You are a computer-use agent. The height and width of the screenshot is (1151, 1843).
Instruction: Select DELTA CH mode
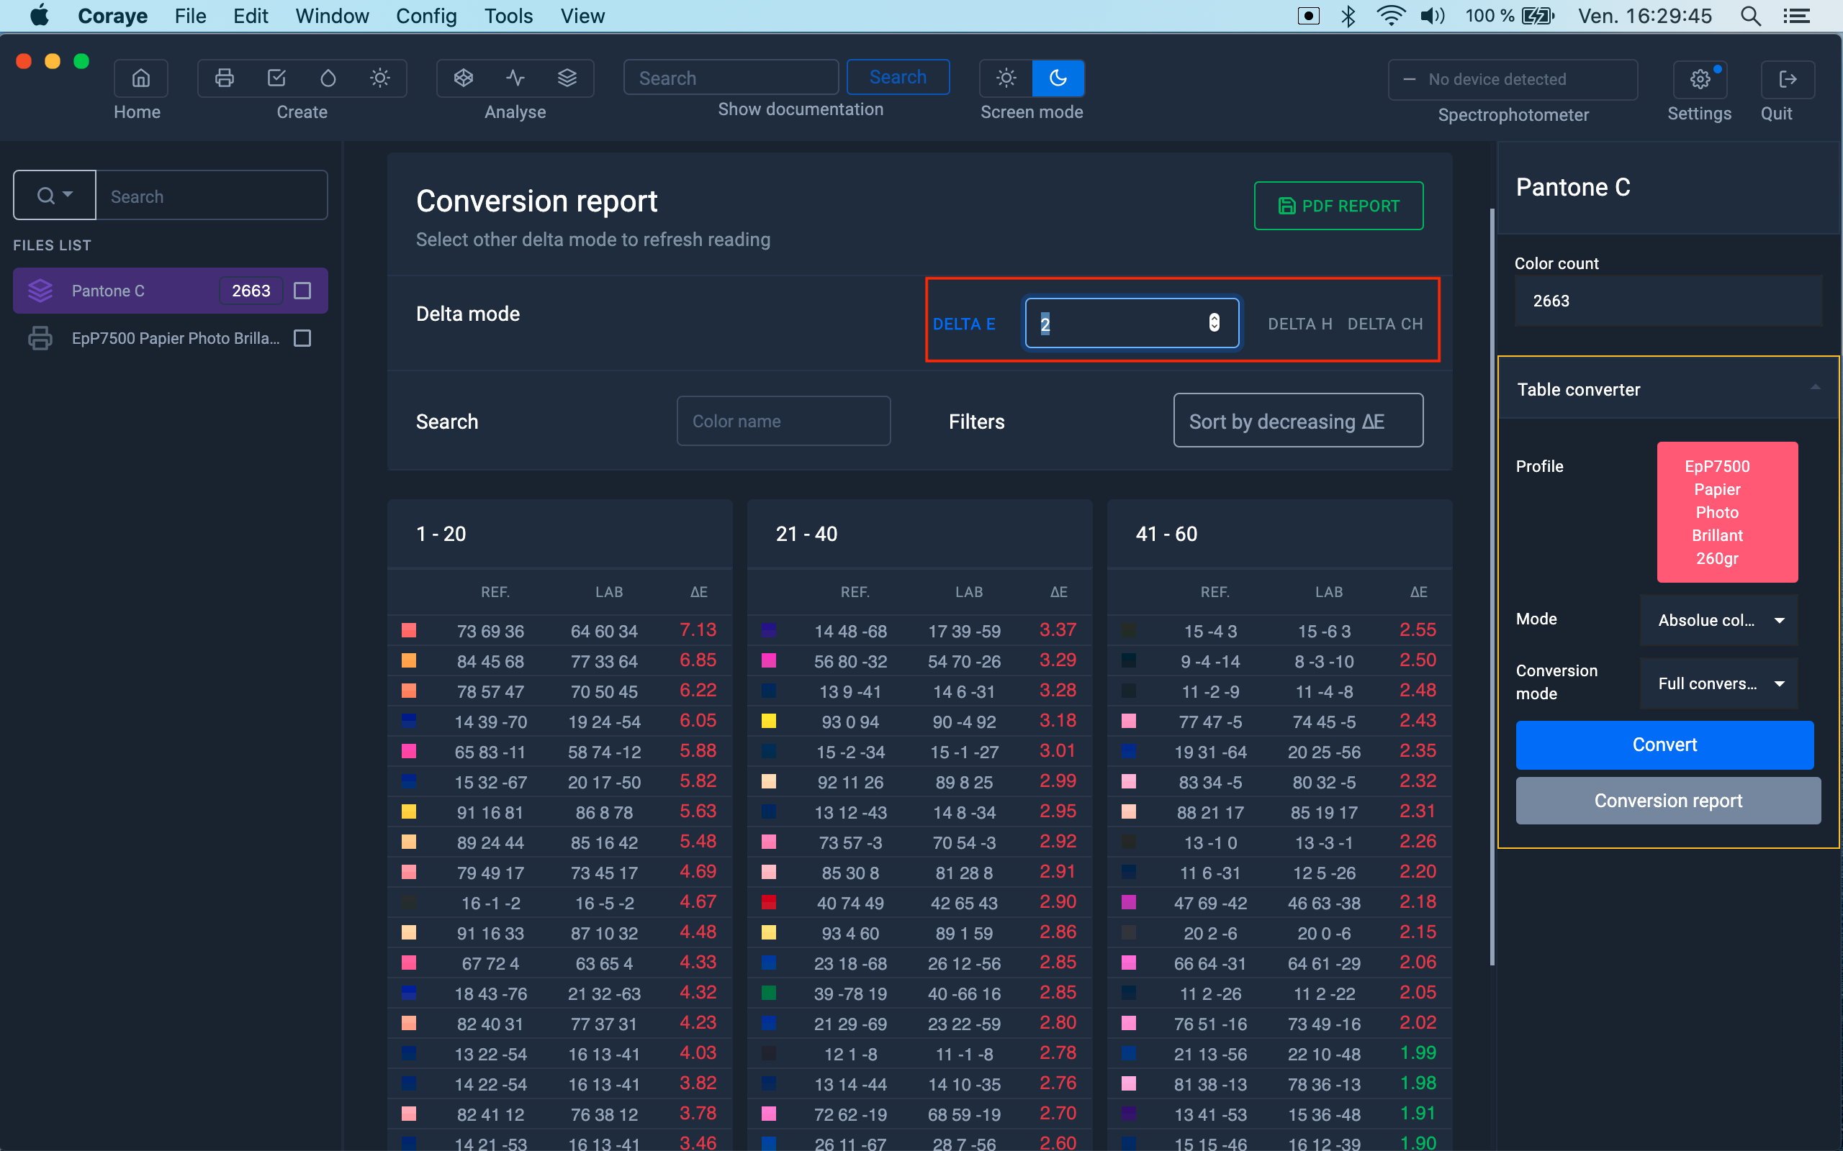click(1384, 324)
